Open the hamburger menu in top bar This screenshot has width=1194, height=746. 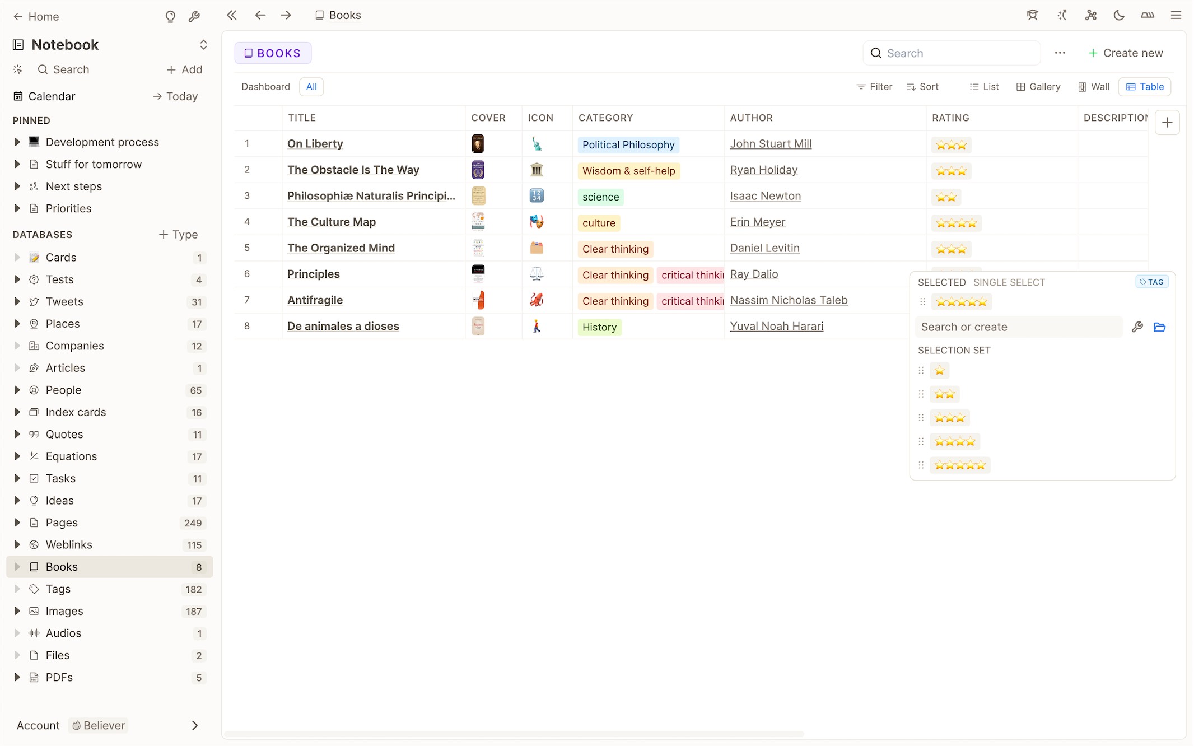pos(1176,15)
